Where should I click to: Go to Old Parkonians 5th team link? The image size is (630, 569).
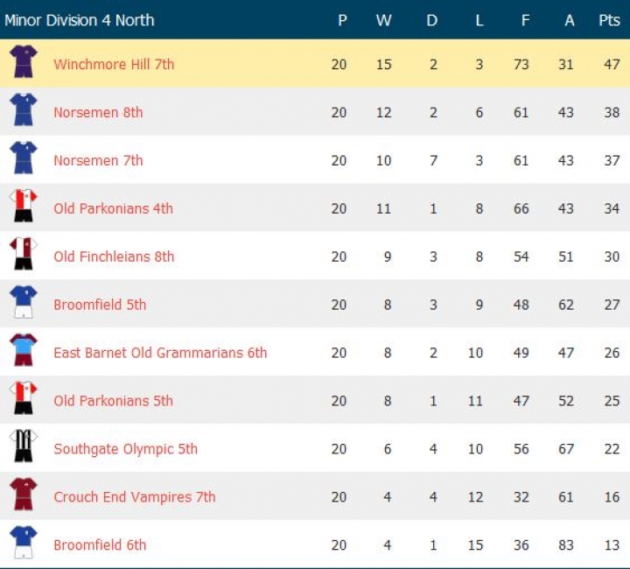coord(113,401)
